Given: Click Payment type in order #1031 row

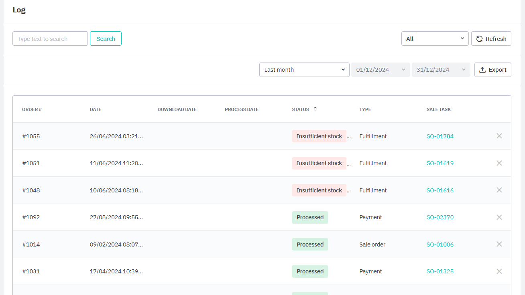Looking at the screenshot, I should pyautogui.click(x=371, y=271).
